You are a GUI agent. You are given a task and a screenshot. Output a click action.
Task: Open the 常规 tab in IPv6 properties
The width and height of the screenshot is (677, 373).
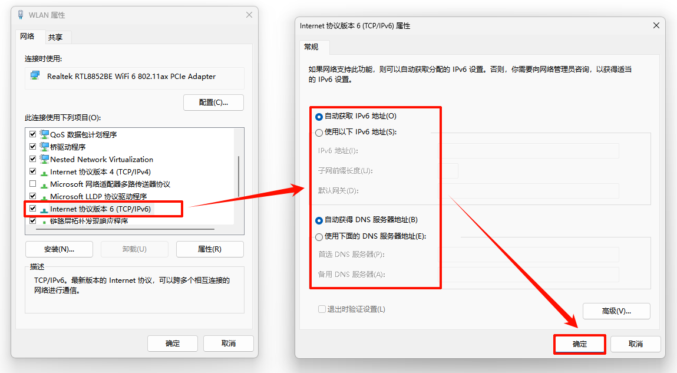coord(311,47)
